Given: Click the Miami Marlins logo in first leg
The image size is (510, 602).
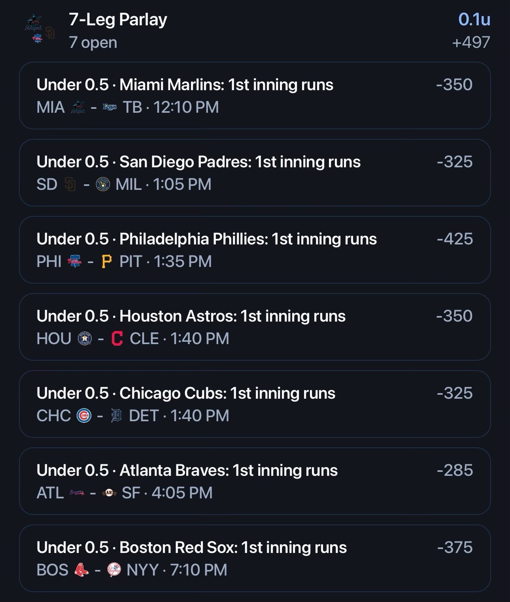Looking at the screenshot, I should pos(78,107).
